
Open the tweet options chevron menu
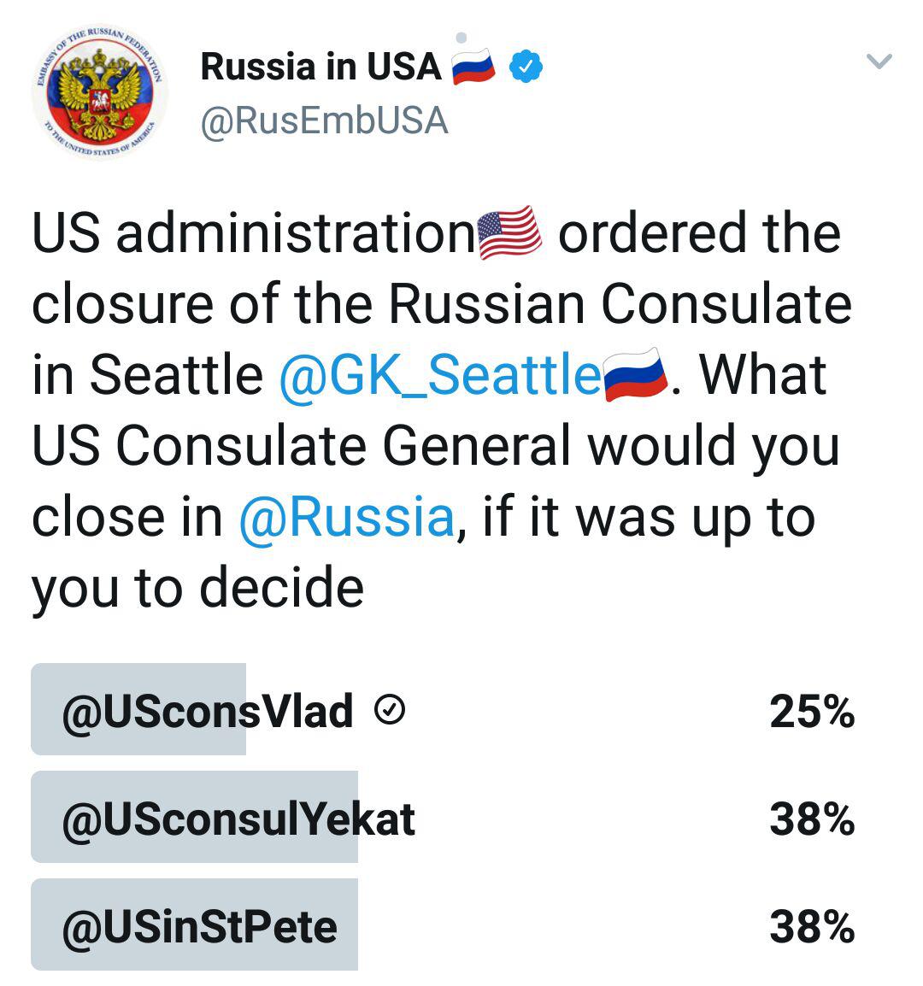click(x=879, y=61)
